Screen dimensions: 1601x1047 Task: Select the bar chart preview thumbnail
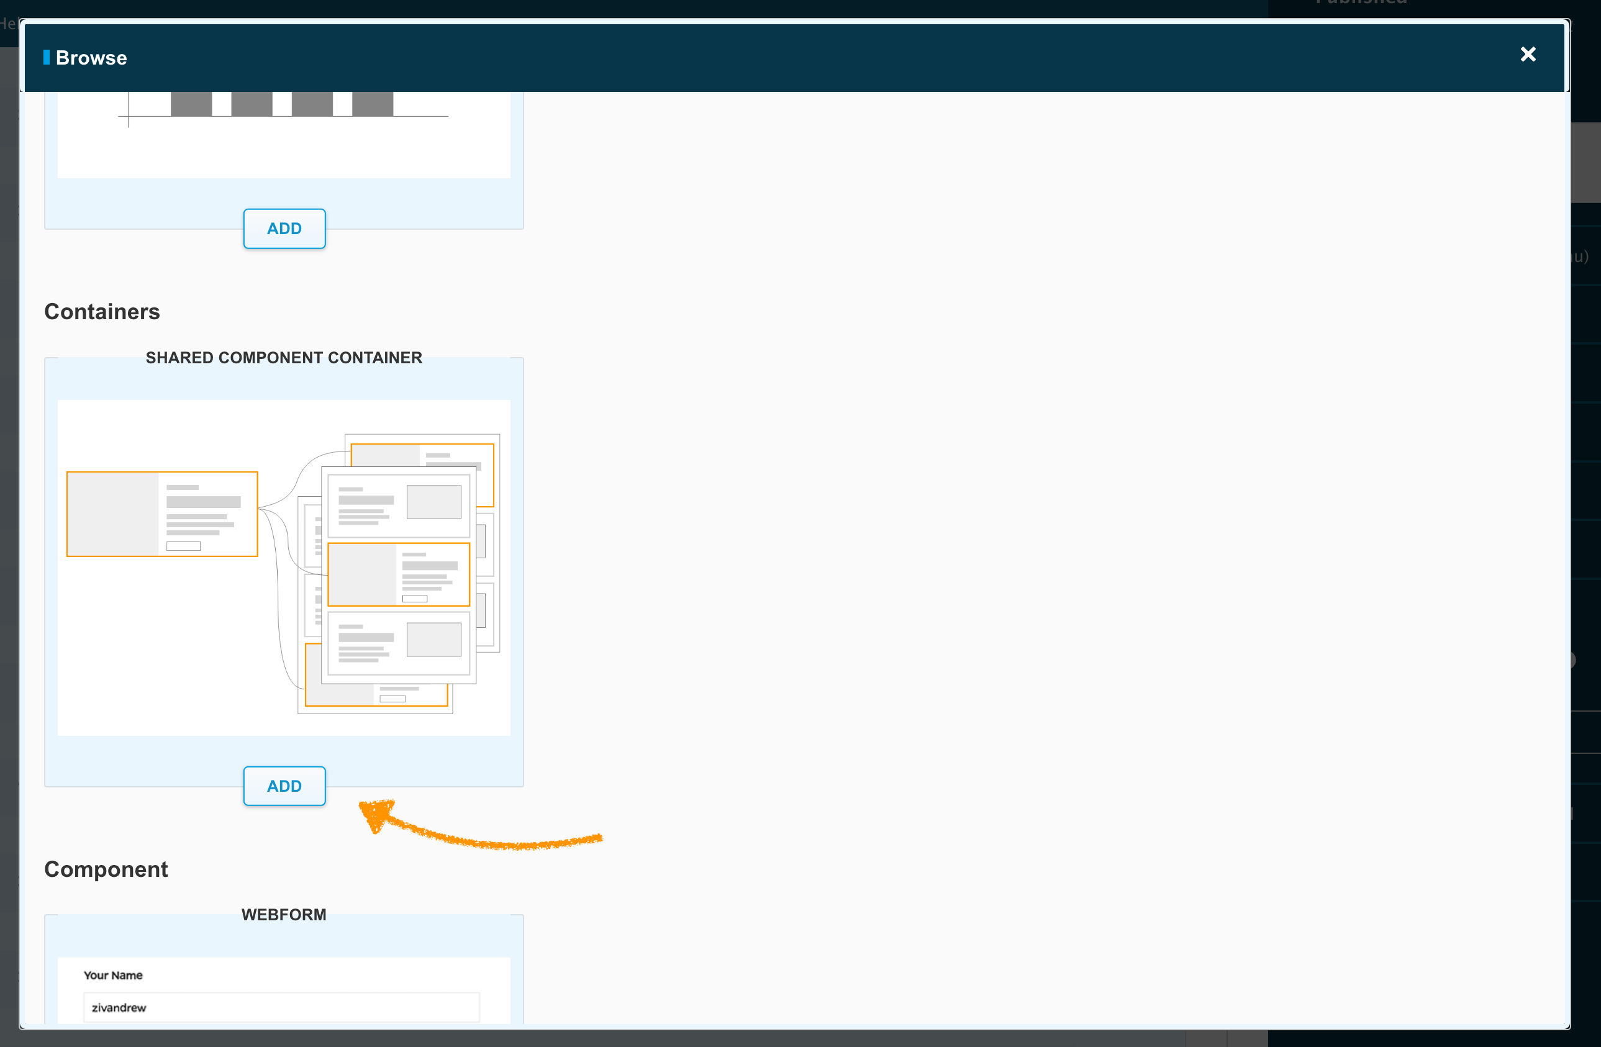pos(284,135)
